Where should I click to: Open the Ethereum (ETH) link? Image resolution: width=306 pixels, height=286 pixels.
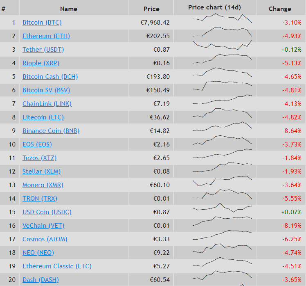point(46,36)
